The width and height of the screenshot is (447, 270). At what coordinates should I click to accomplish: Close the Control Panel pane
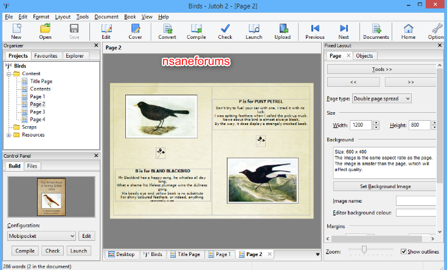[x=96, y=155]
